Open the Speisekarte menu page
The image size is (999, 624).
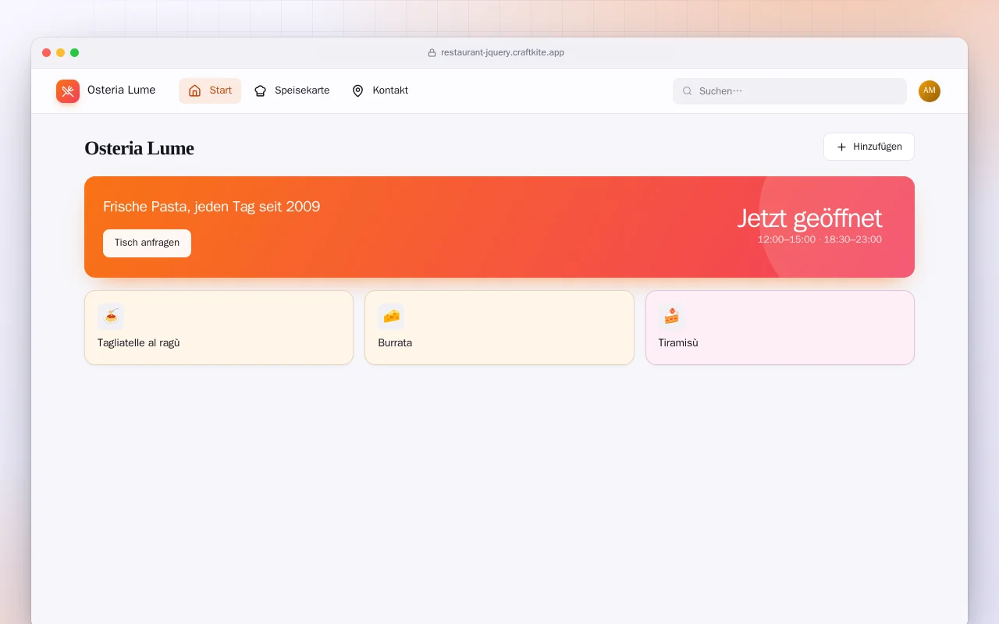coord(292,90)
